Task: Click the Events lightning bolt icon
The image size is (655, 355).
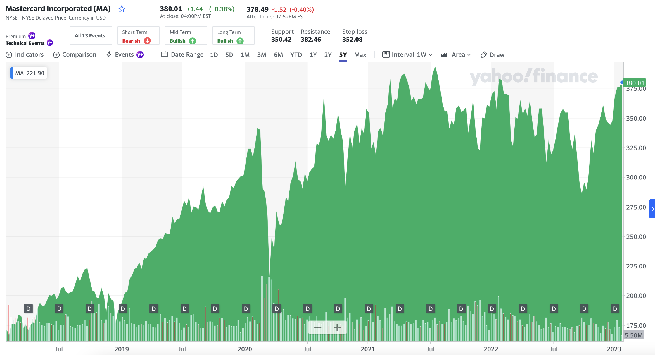Action: pyautogui.click(x=109, y=55)
